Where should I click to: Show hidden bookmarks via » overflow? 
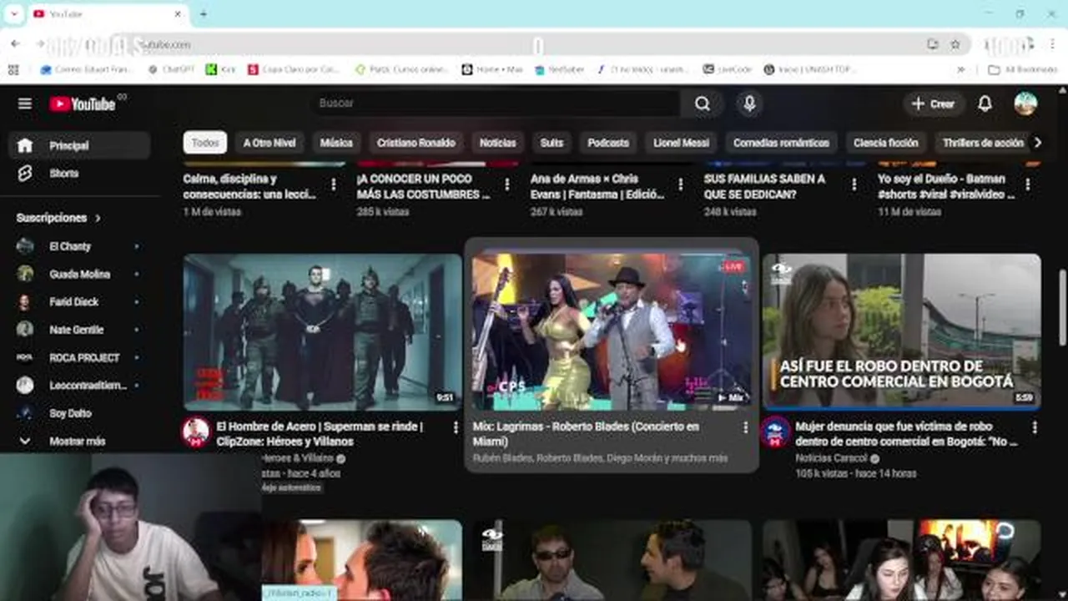point(960,69)
